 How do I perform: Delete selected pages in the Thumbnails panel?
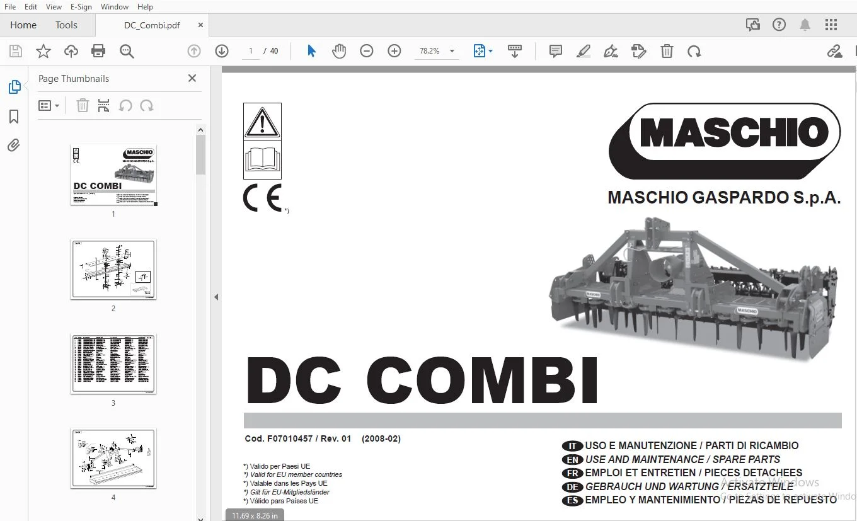pyautogui.click(x=83, y=105)
